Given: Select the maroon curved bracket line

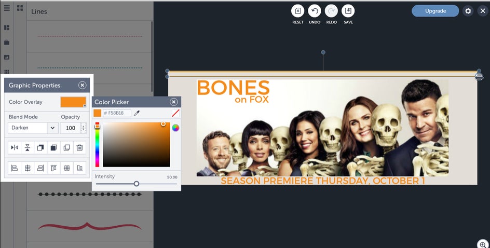Looking at the screenshot, I should (x=90, y=226).
